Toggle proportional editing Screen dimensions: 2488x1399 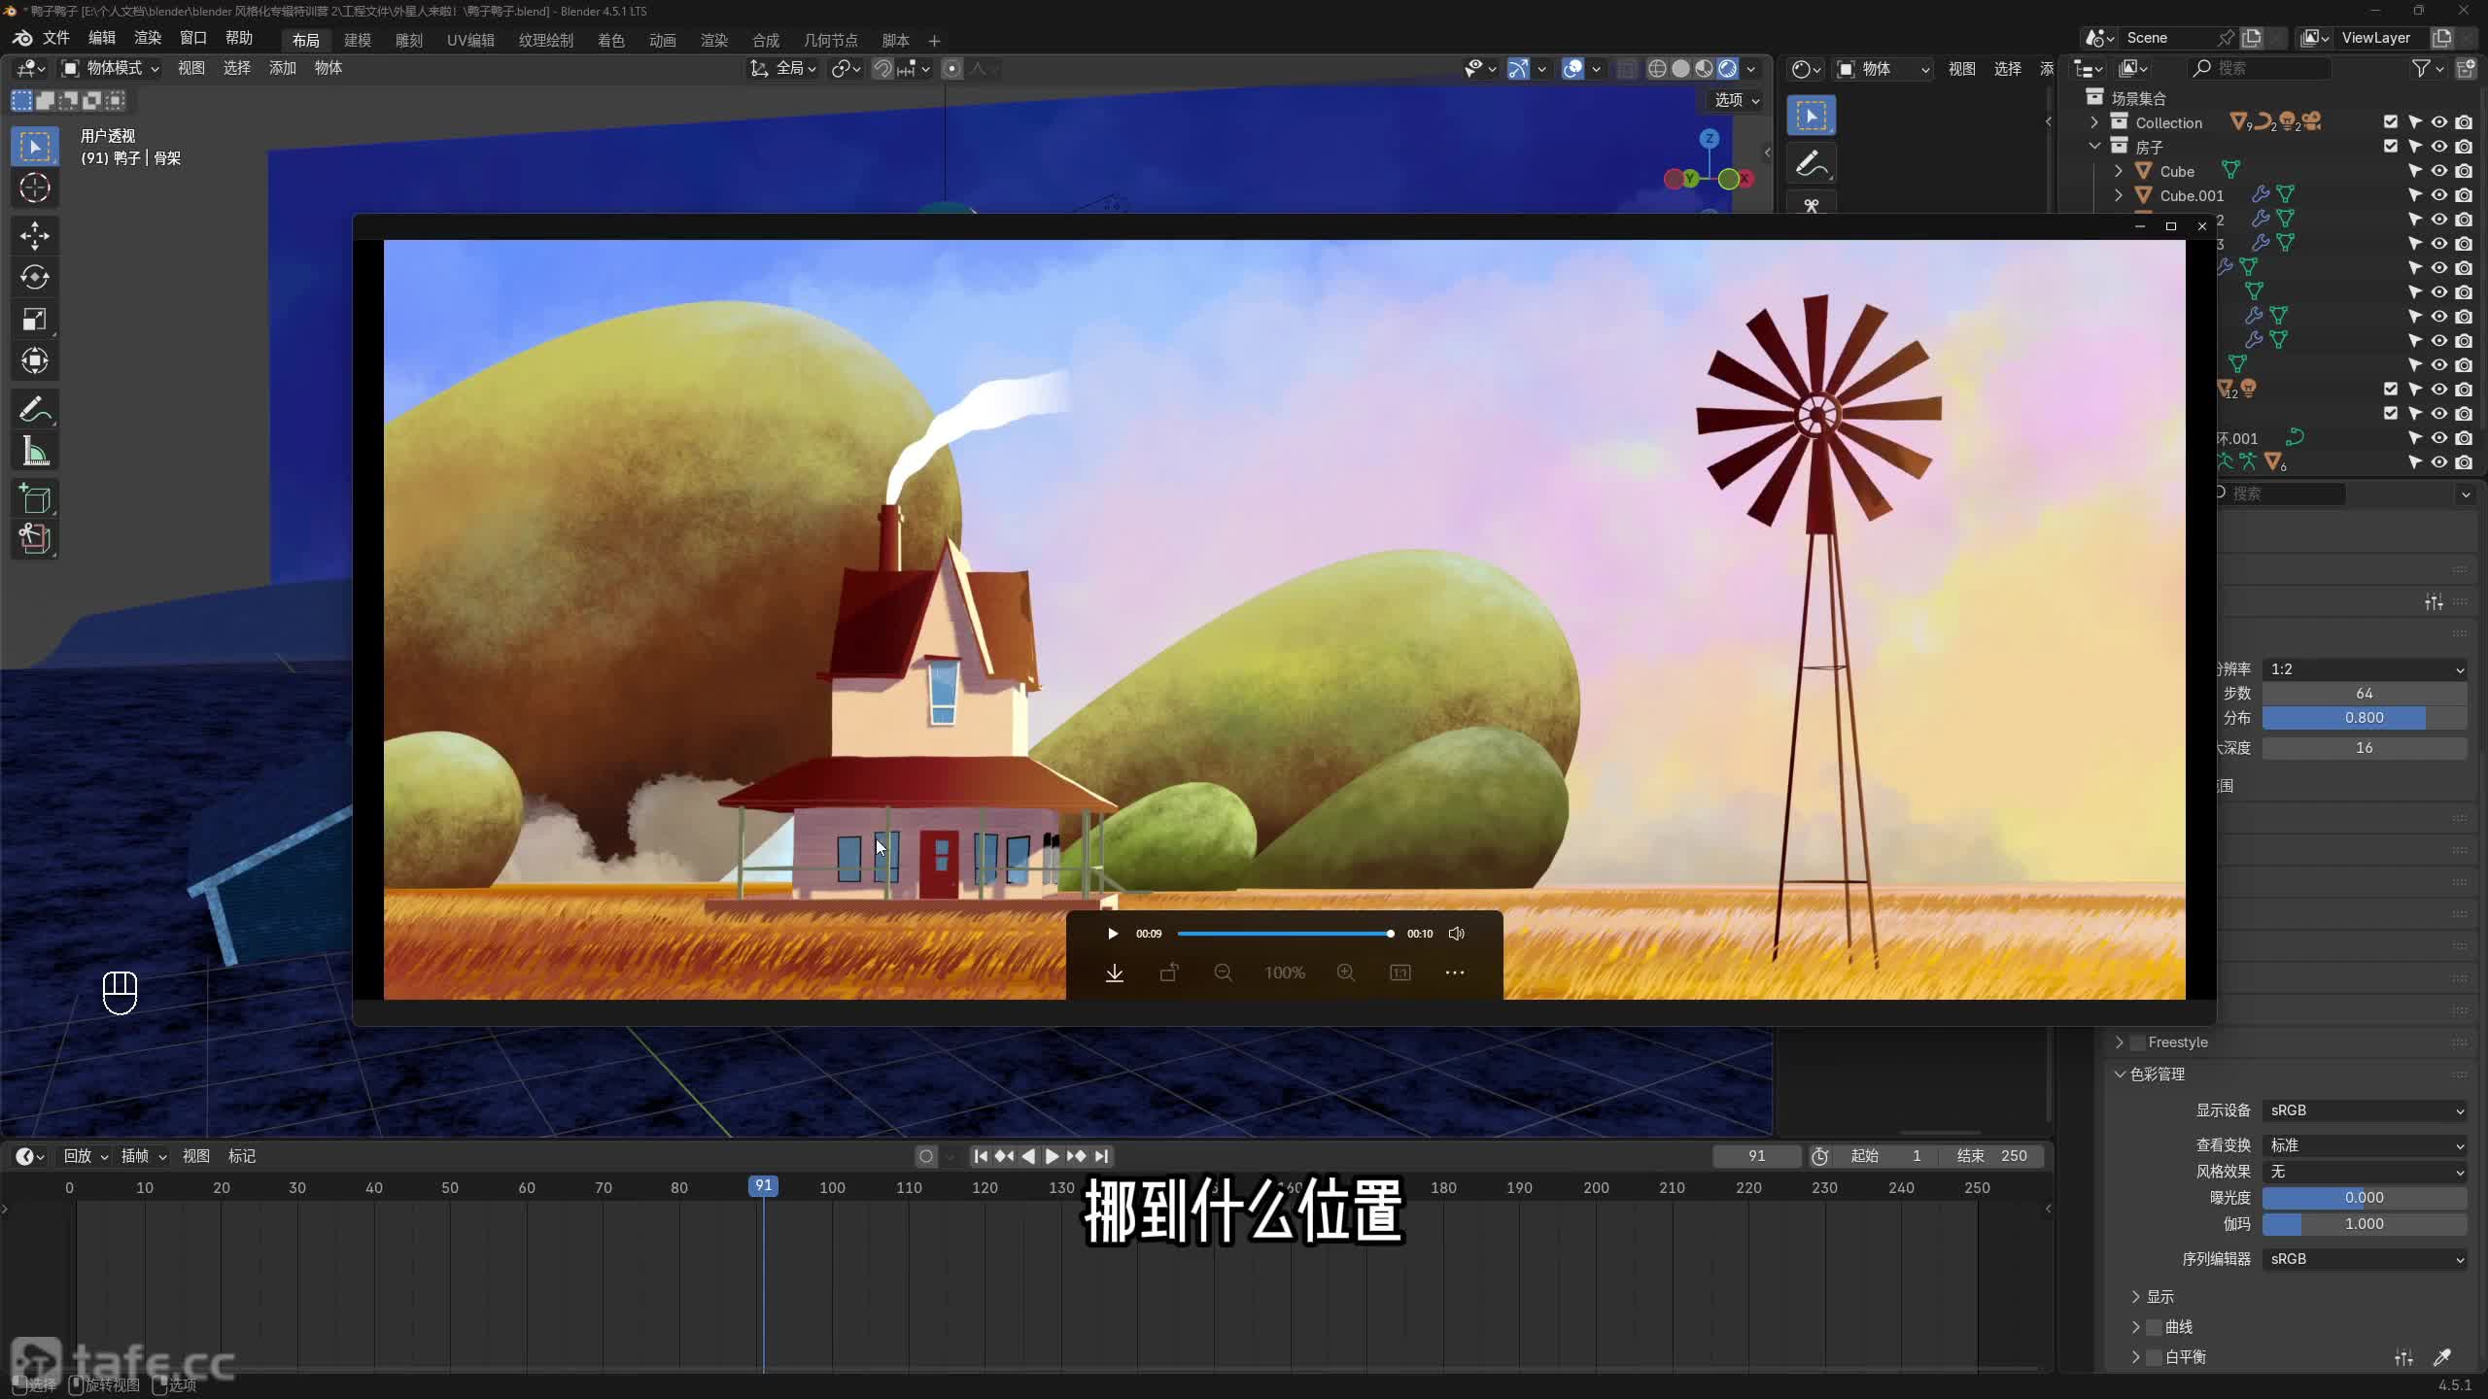pos(952,68)
